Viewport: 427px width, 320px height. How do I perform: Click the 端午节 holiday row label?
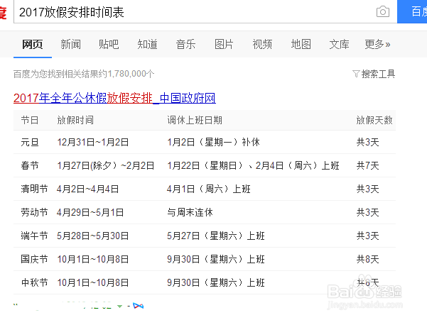point(34,236)
